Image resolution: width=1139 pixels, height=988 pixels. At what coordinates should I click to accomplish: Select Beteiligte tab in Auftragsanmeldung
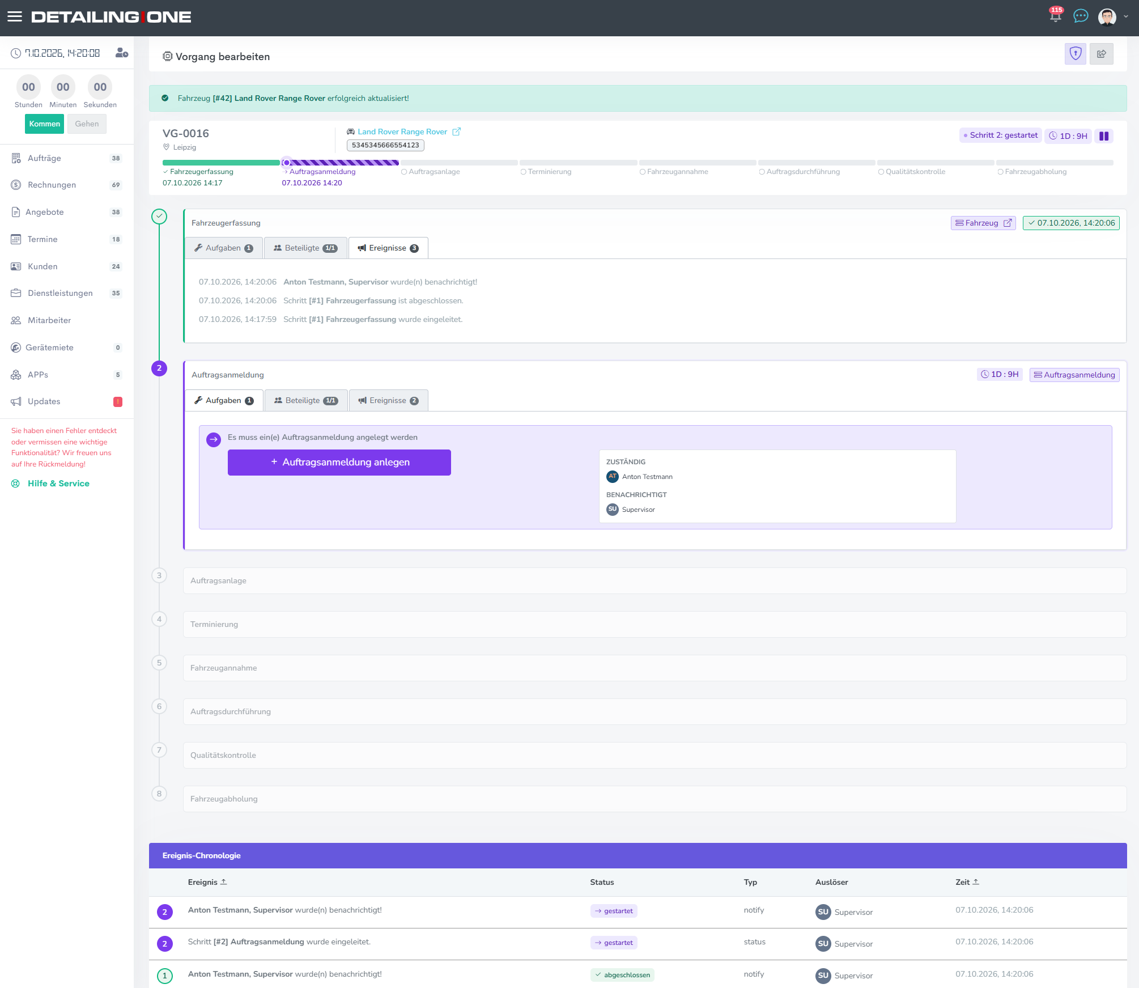click(306, 401)
